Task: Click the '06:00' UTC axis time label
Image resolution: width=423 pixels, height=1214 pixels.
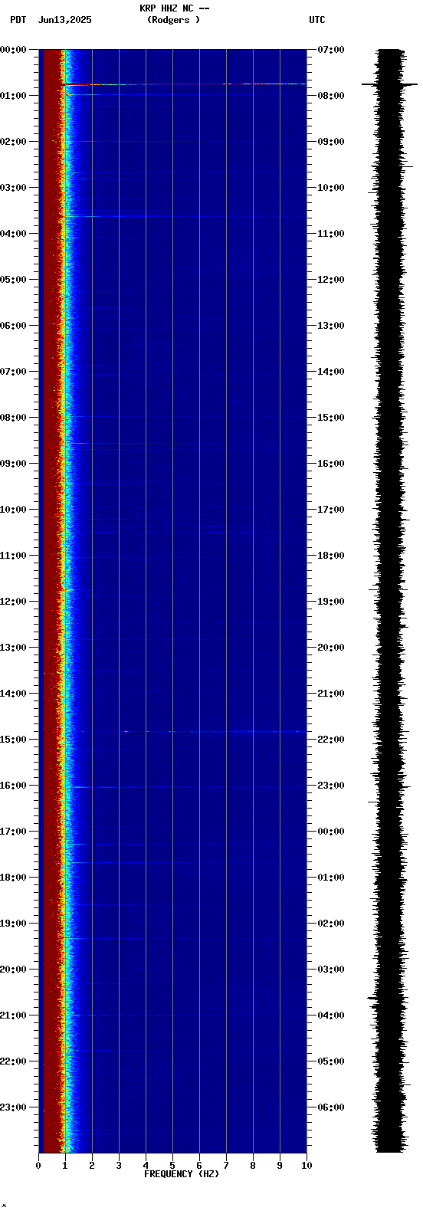Action: pos(331,1107)
